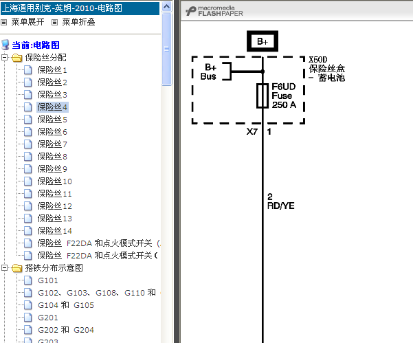Open the G104 和 G105 diagram

click(x=66, y=305)
